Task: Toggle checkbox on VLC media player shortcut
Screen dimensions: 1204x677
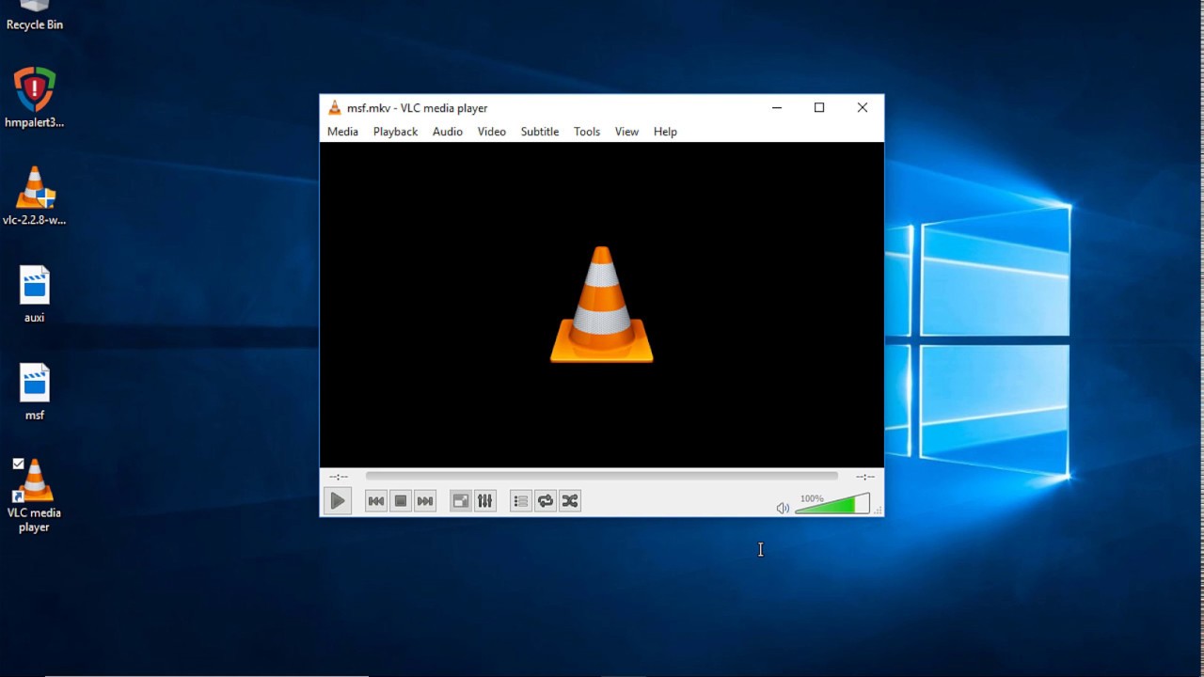Action: coord(18,464)
